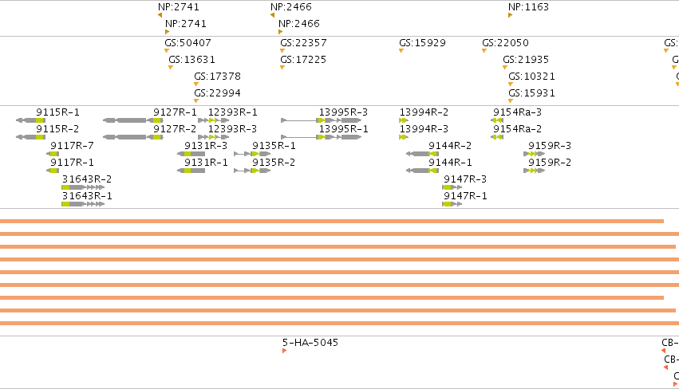Click the topmost orange track bar
This screenshot has width=679, height=389.
pos(332,221)
